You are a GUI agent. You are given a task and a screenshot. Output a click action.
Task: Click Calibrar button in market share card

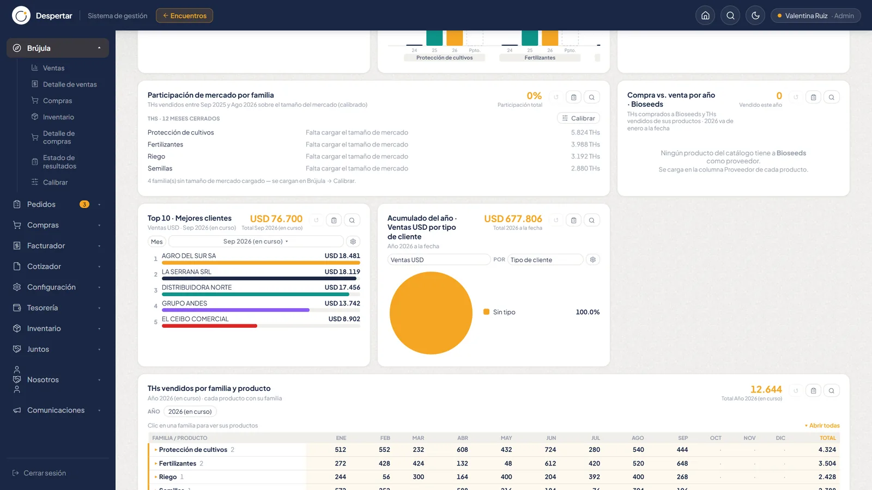(x=578, y=118)
